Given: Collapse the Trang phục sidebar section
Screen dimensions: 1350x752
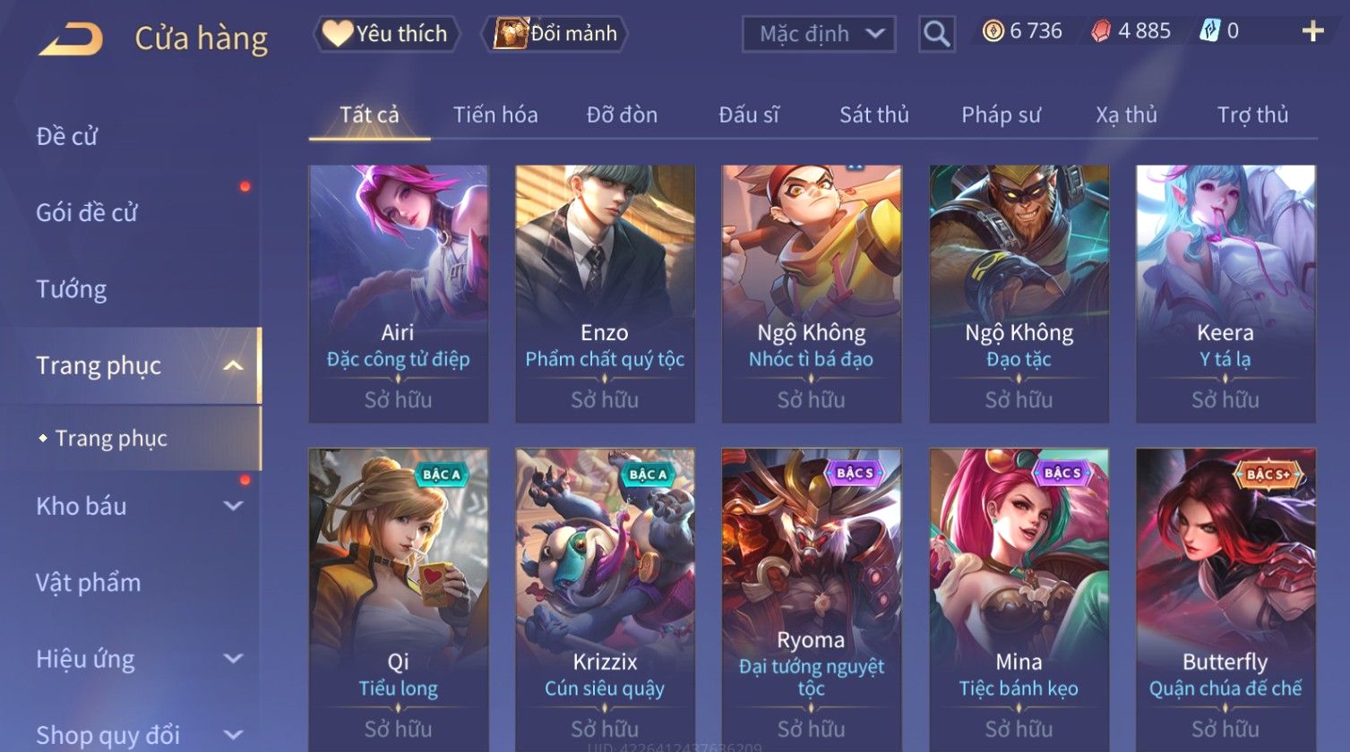Looking at the screenshot, I should pos(233,365).
